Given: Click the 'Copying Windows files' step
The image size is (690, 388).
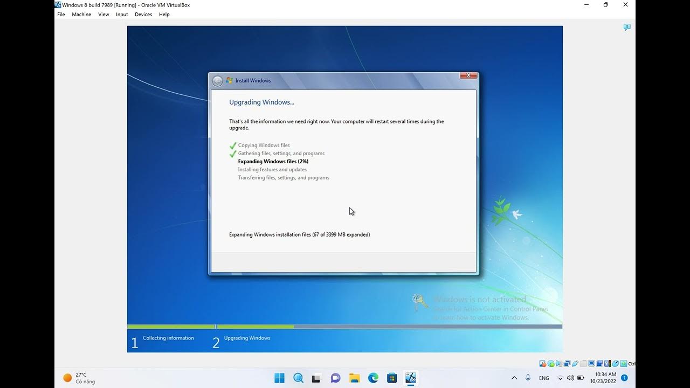Looking at the screenshot, I should [264, 145].
